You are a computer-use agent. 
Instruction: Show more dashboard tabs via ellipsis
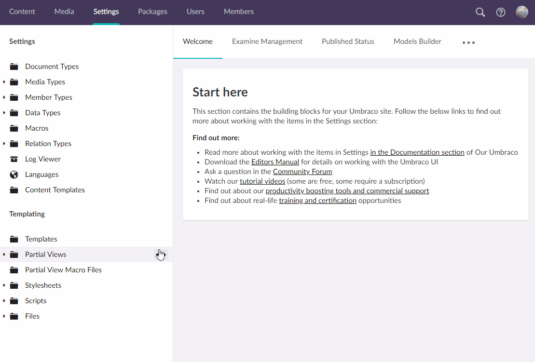click(x=468, y=42)
